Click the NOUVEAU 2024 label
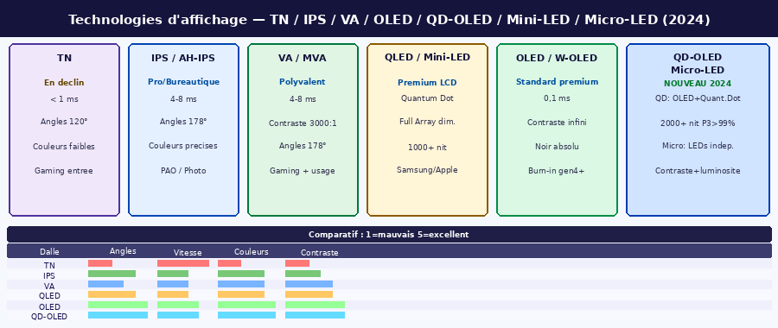 698,83
